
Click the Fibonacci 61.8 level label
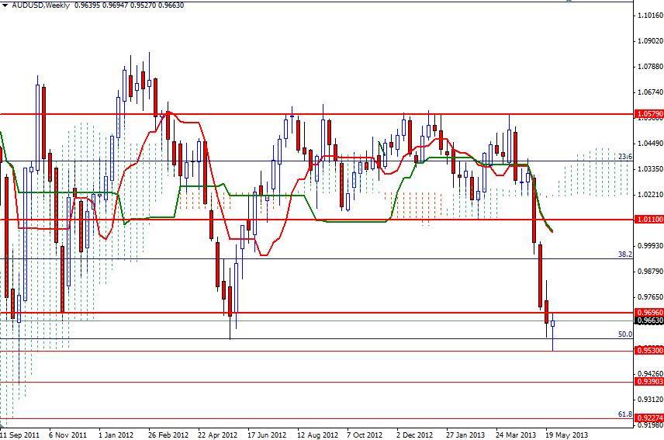point(625,414)
